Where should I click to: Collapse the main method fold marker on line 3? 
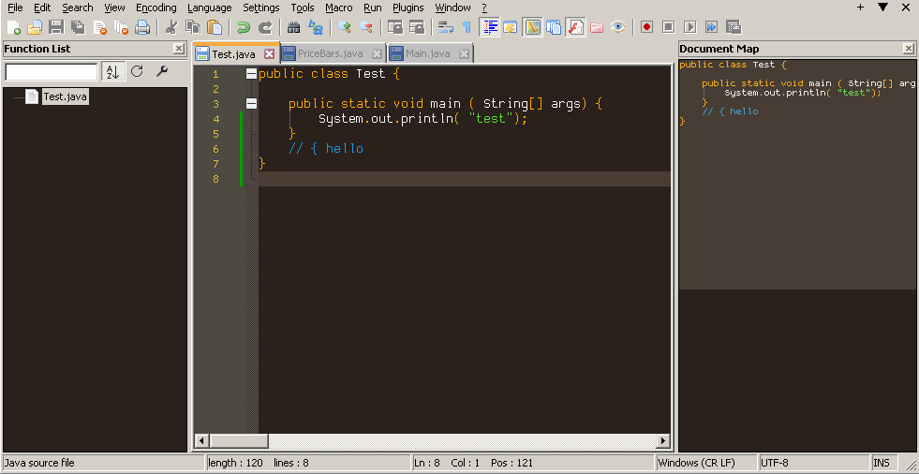tap(251, 104)
